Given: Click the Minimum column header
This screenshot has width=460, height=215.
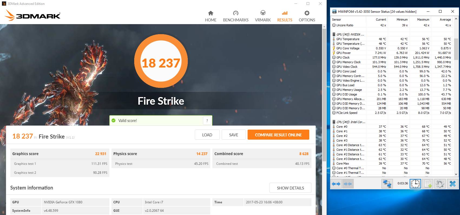Looking at the screenshot, I should click(x=398, y=20).
